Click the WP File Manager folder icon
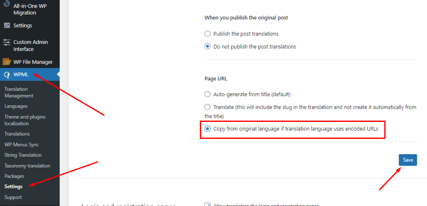 tap(7, 62)
